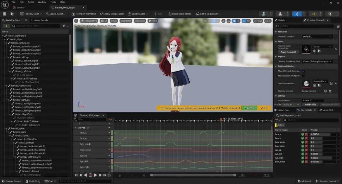This screenshot has height=184, width=342.
Task: Select the highlighted Animation mode icon
Action: (x=297, y=14)
